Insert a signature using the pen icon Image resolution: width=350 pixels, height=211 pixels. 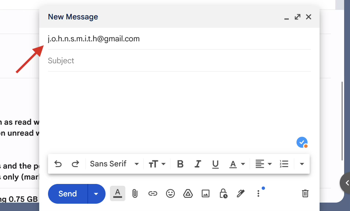tap(241, 193)
